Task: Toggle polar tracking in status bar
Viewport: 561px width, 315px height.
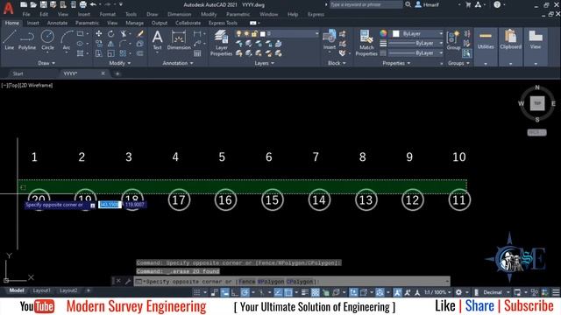Action: pos(245,292)
